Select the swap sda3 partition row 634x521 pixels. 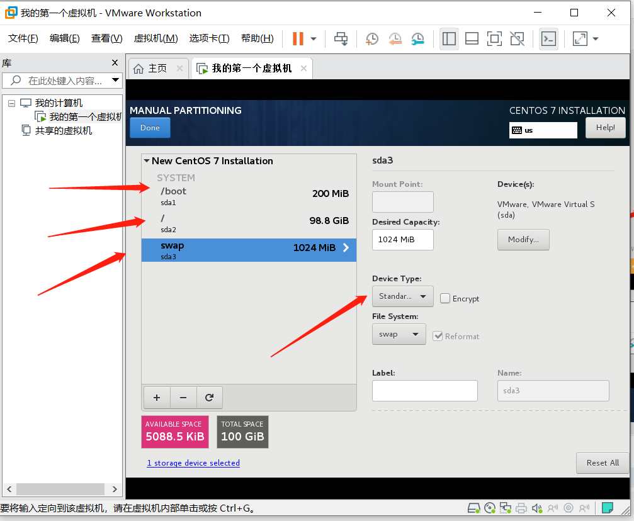tap(249, 250)
